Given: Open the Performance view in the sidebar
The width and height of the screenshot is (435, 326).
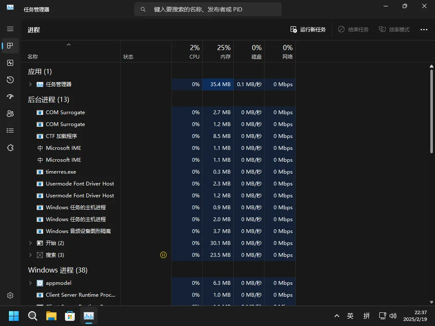Looking at the screenshot, I should [10, 63].
